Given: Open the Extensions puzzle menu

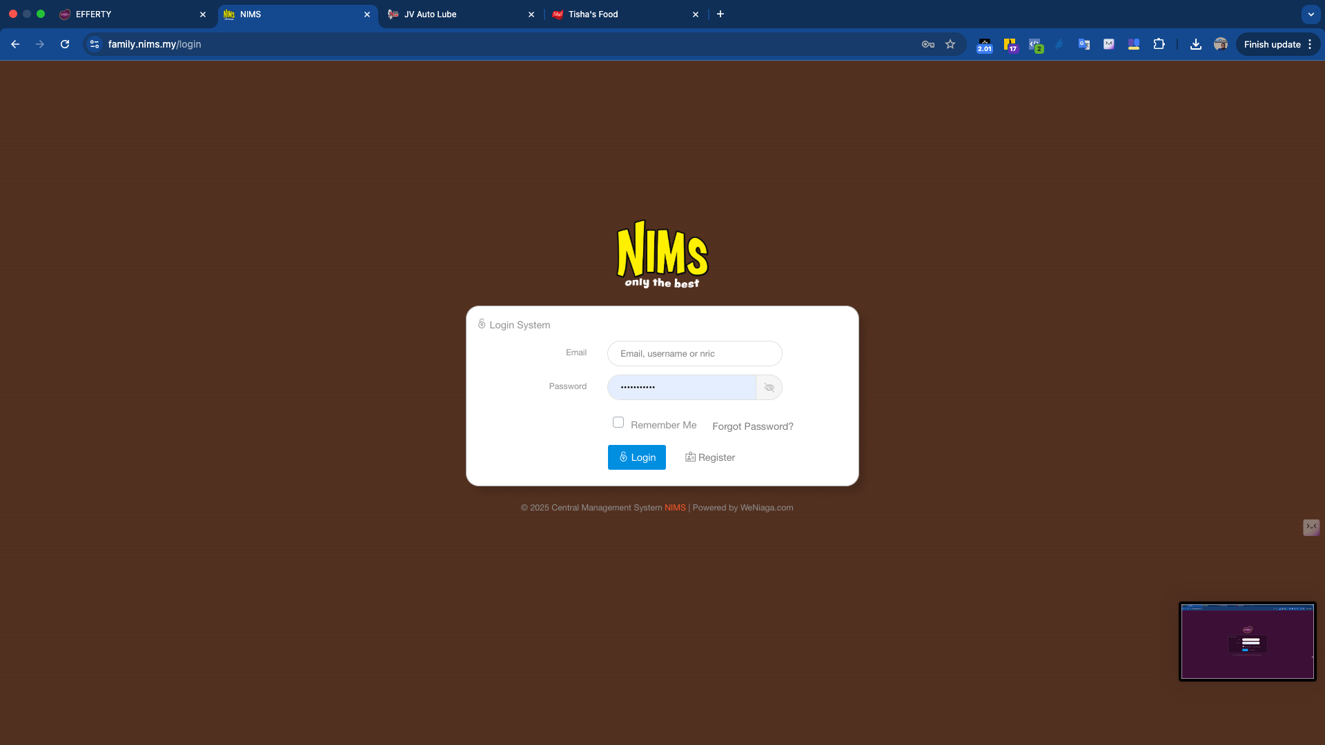Looking at the screenshot, I should [x=1159, y=44].
